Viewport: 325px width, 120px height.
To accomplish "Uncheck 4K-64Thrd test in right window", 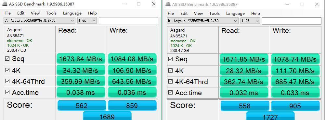I will tap(171, 82).
